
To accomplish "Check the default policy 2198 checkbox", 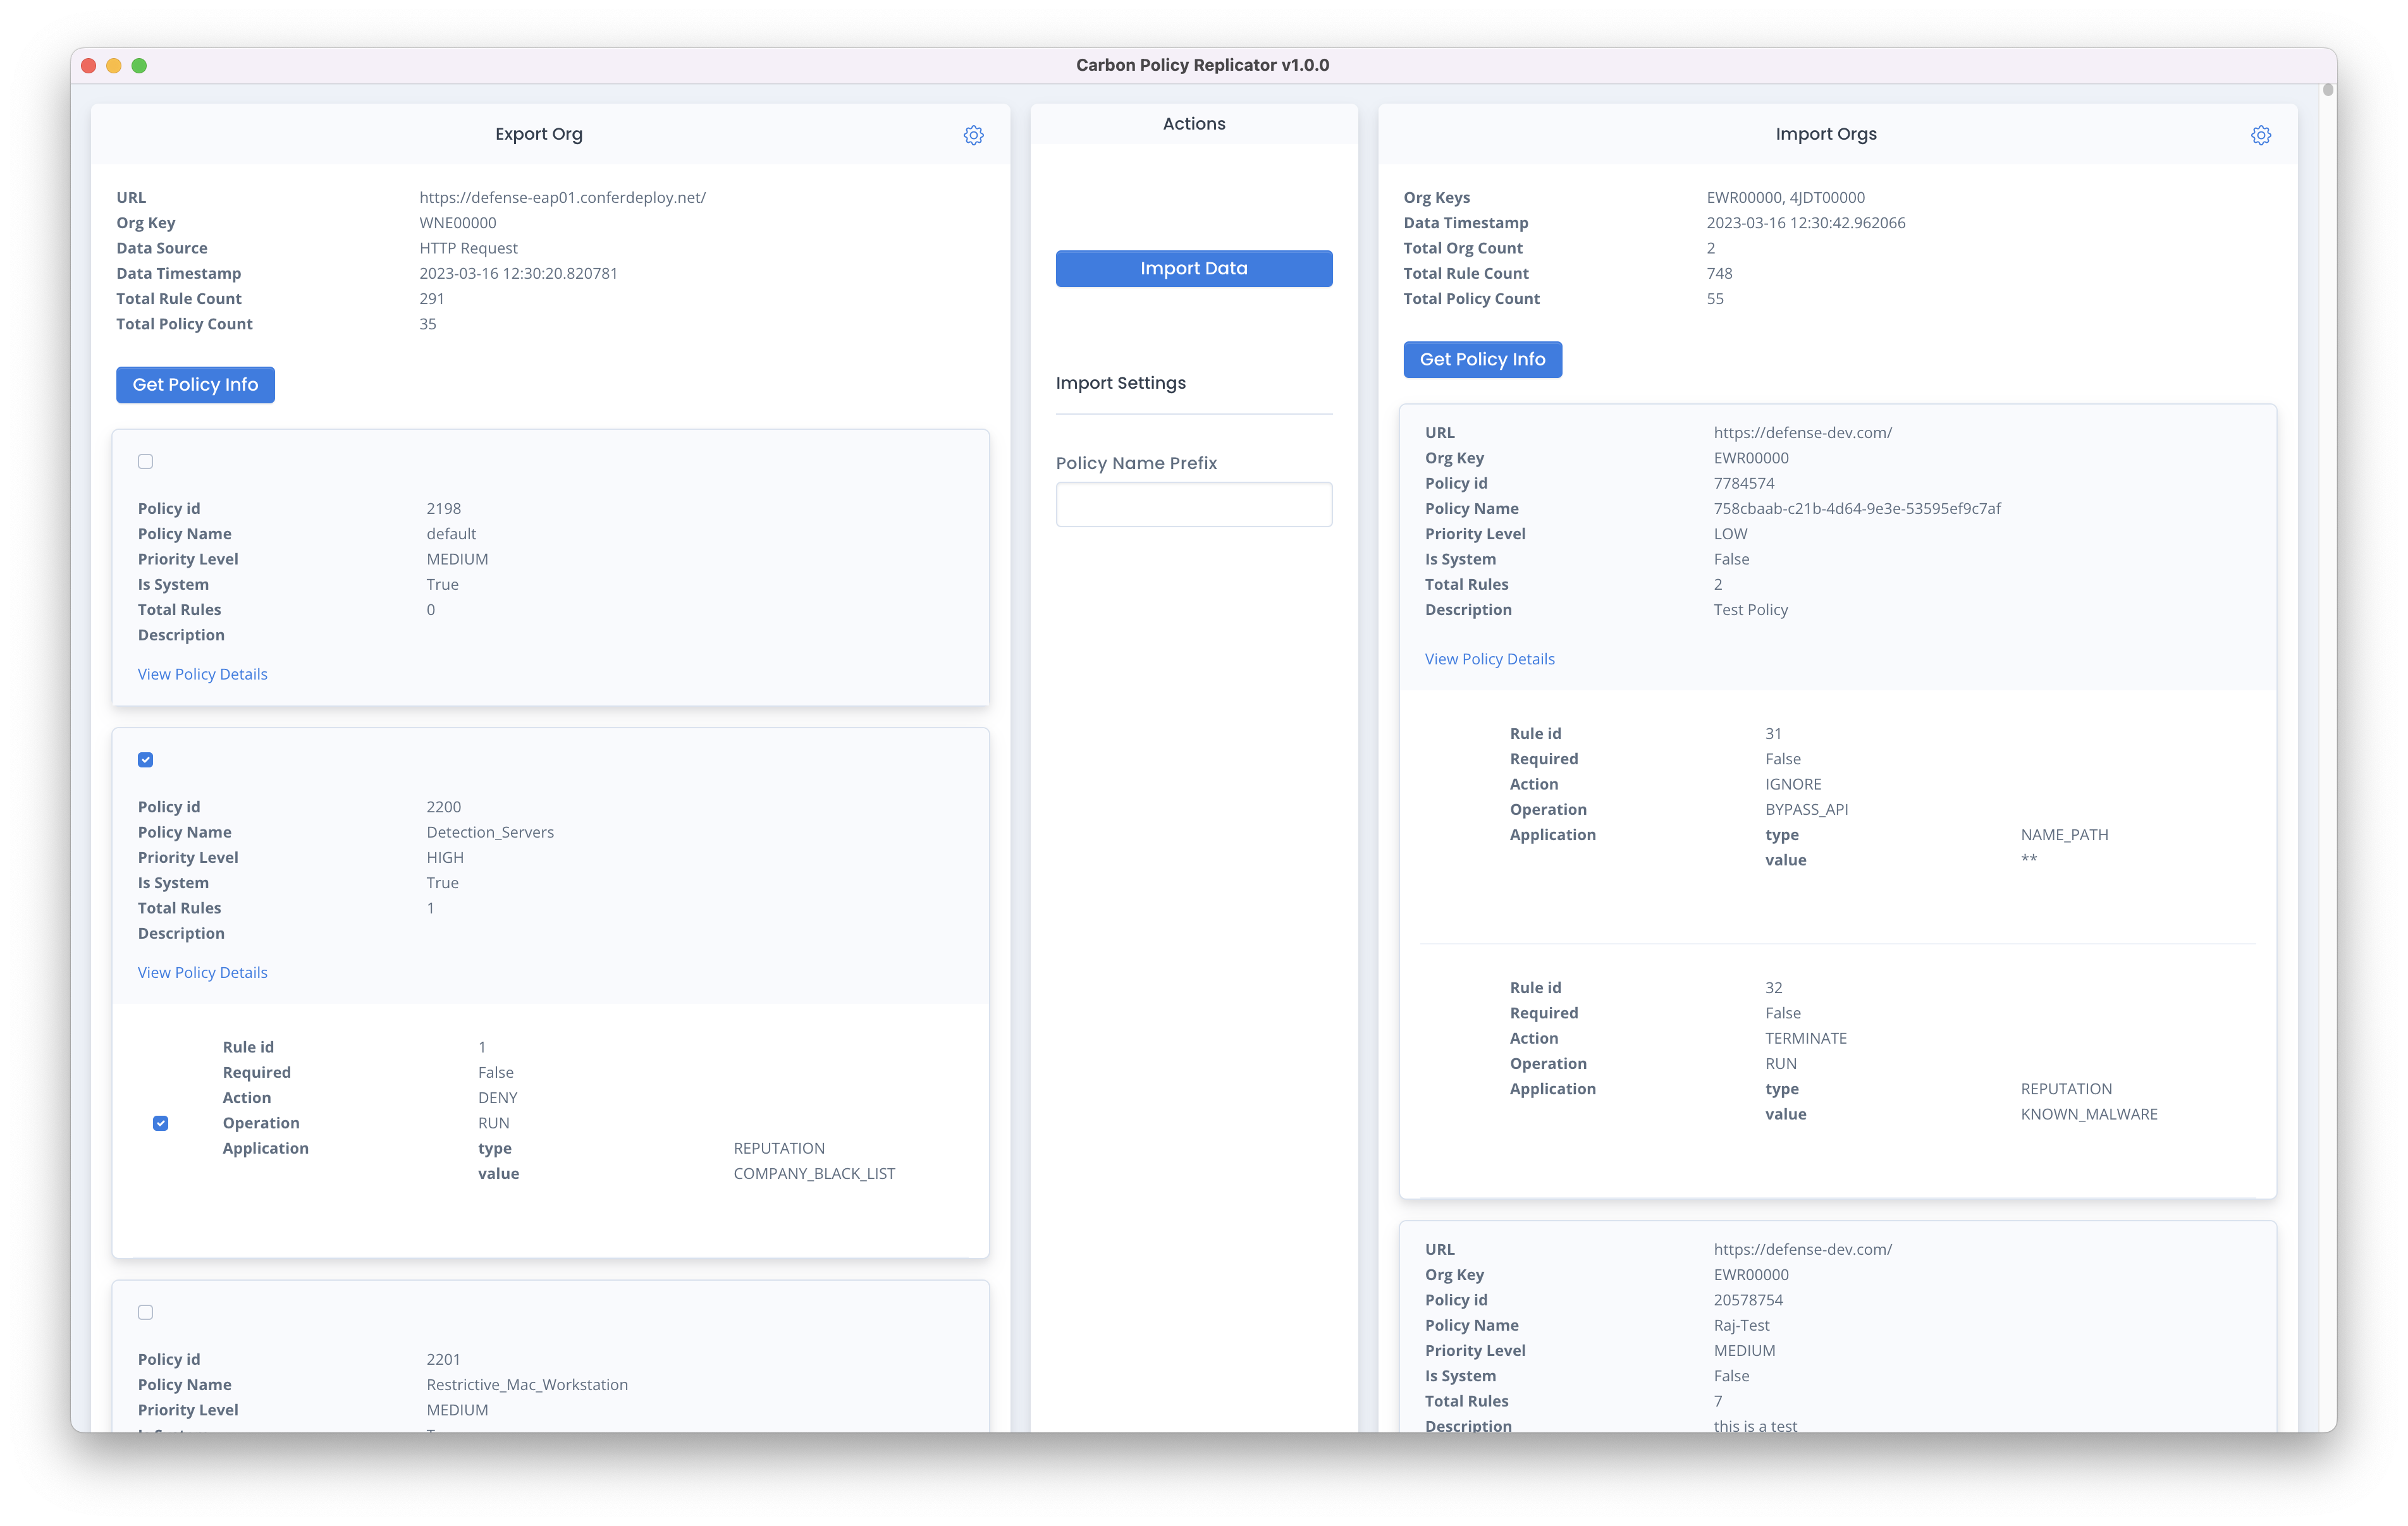I will point(145,461).
